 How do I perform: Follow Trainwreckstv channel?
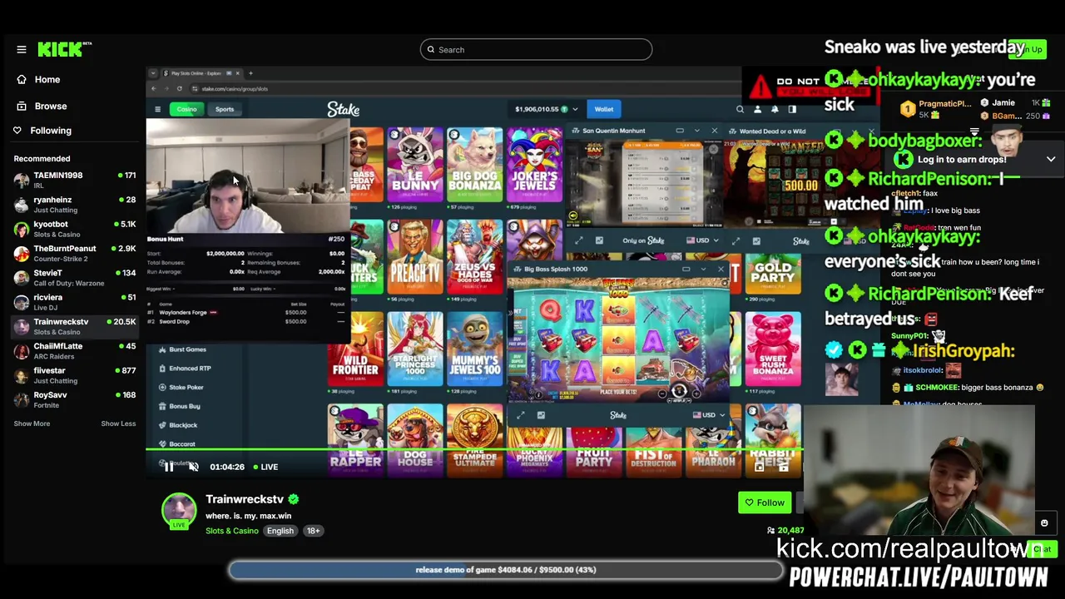(765, 502)
